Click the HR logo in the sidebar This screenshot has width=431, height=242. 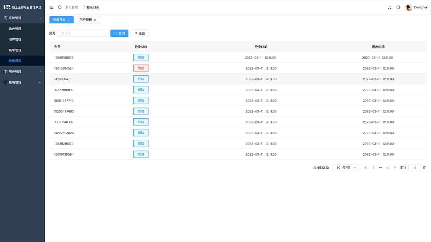coord(7,7)
